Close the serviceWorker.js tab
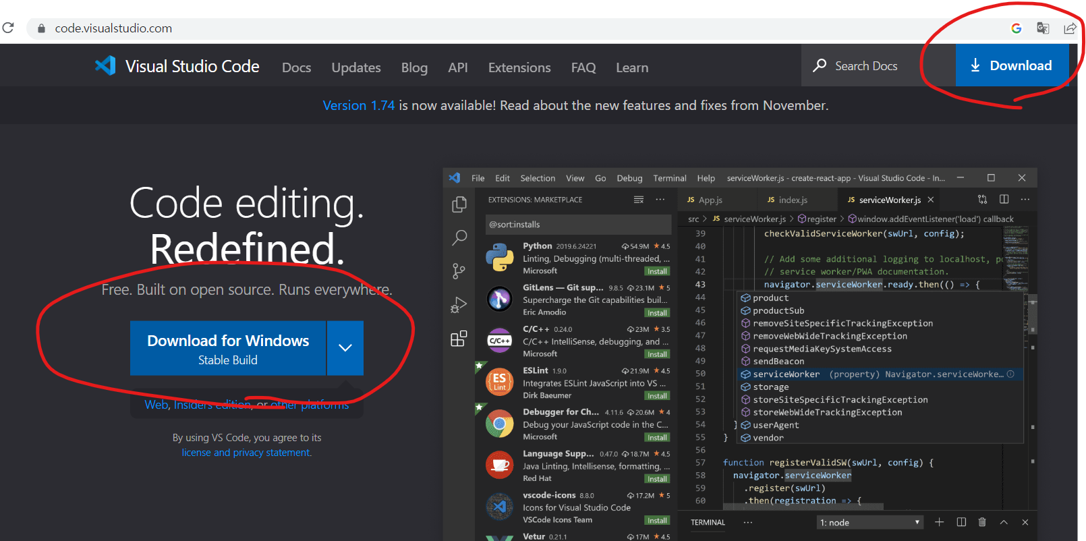The image size is (1086, 541). click(931, 200)
